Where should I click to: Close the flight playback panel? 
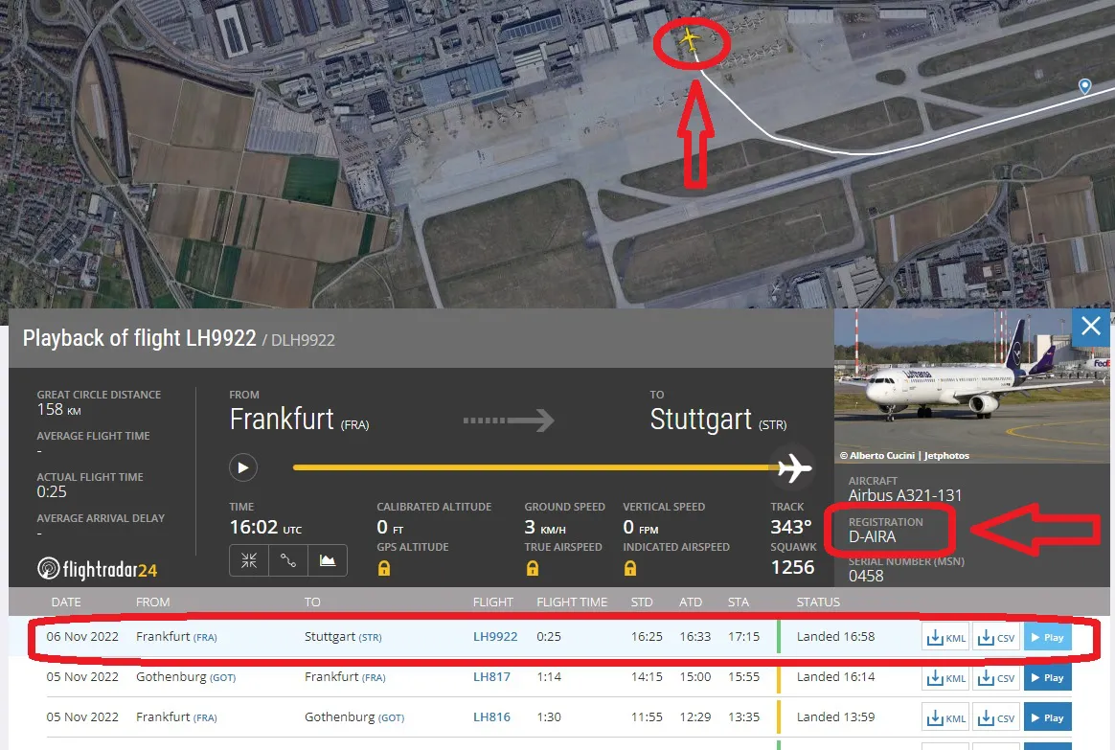1090,328
